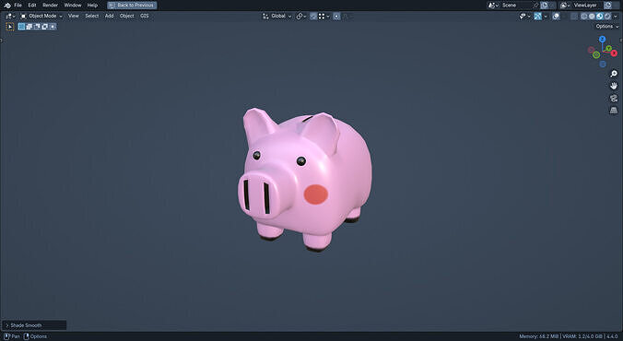Add a new view layer

point(608,6)
